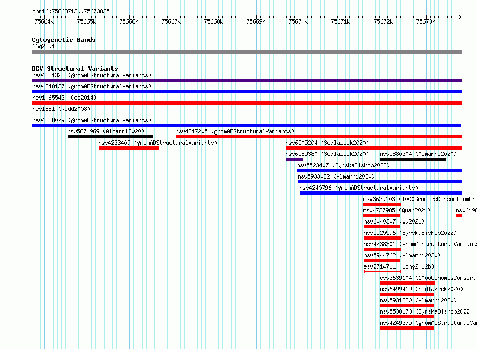This screenshot has height=349, width=477.
Task: Click nsv5931230 (Almarri2020) label
Action: (x=418, y=300)
